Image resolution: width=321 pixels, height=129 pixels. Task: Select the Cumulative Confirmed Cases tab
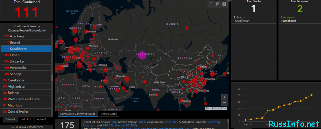[x=78, y=114]
